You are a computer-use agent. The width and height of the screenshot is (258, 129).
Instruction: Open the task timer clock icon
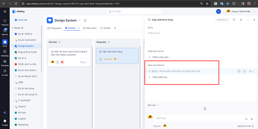pos(234,20)
